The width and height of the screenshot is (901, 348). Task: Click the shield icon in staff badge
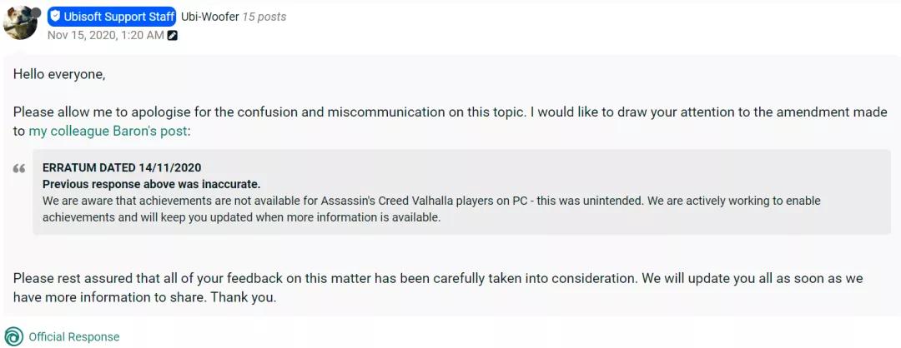point(56,16)
